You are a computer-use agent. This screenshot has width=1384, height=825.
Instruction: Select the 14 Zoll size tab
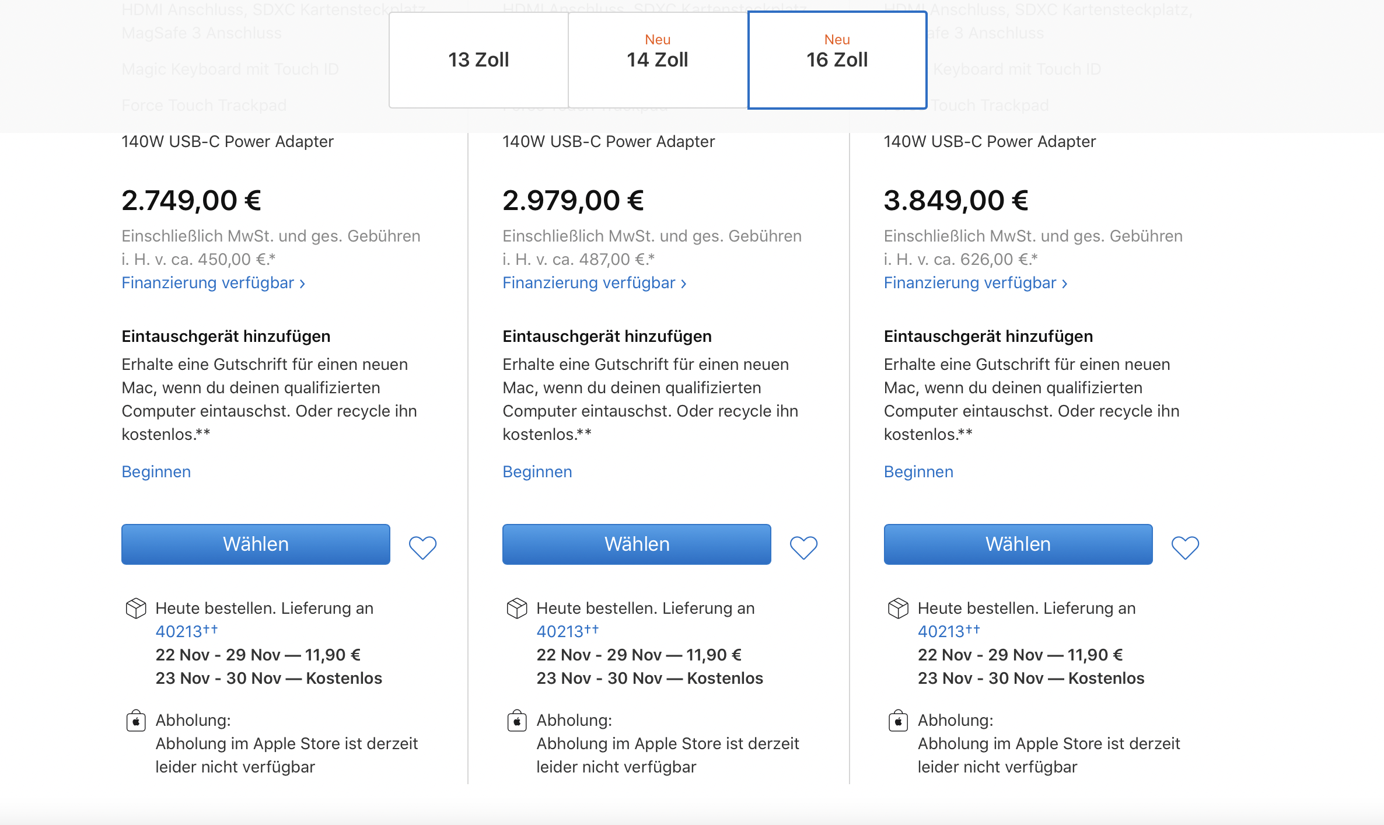(658, 60)
